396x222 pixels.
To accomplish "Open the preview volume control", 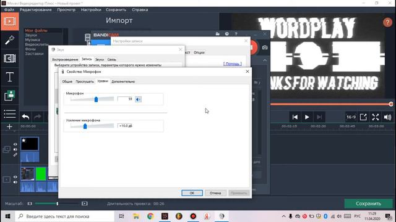I will [387, 117].
